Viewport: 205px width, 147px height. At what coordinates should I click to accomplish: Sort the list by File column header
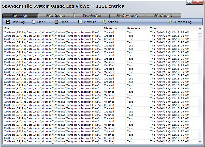(52, 28)
